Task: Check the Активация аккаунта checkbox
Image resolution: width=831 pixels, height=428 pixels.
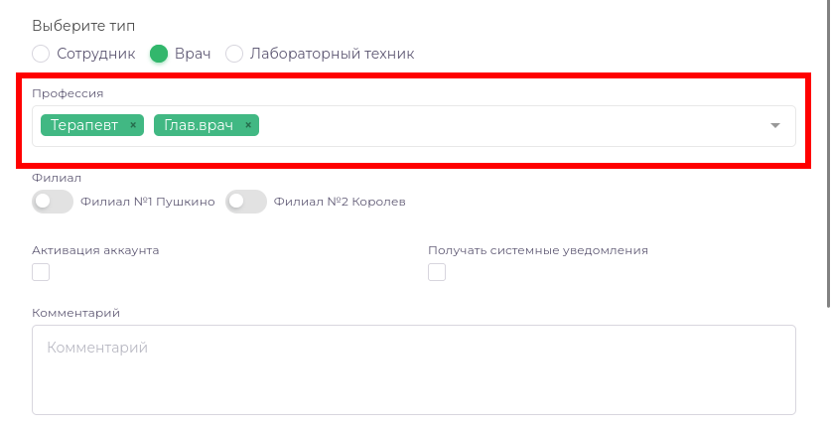Action: pyautogui.click(x=41, y=272)
